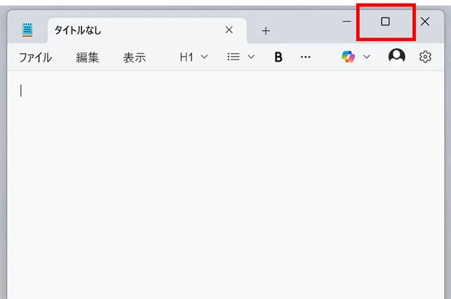Expand the dropdown arrow next to Copilot
Screen dimensions: 451x299
click(x=367, y=57)
